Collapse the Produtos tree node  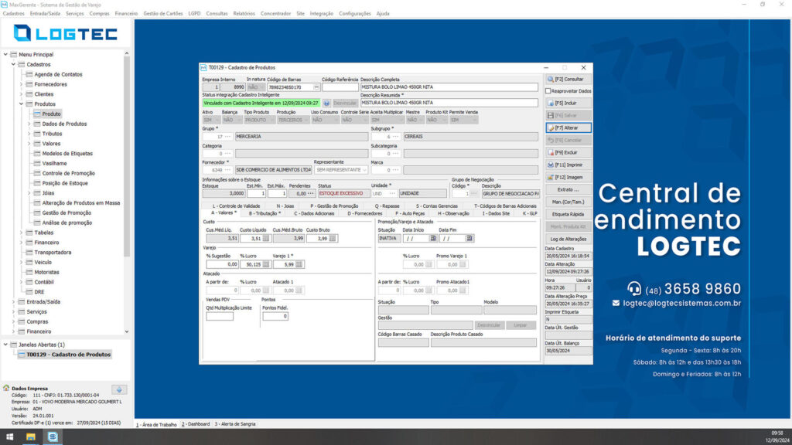[x=21, y=104]
